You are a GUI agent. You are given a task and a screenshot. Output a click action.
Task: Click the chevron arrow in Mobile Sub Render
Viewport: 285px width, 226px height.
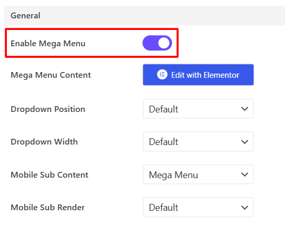tap(244, 208)
